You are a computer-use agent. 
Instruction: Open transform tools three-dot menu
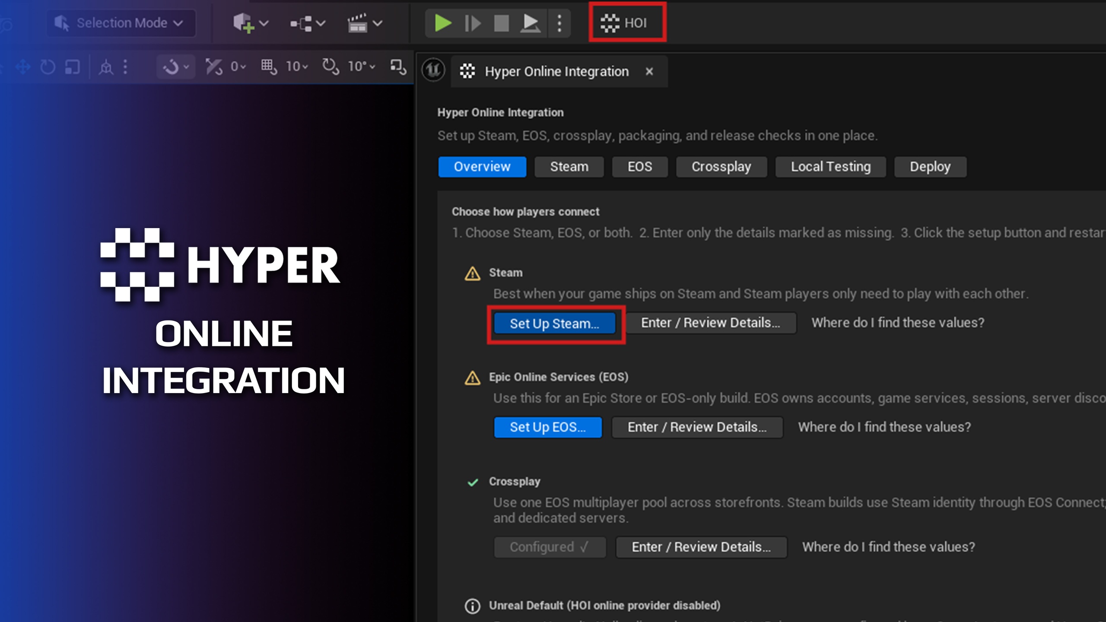coord(125,67)
